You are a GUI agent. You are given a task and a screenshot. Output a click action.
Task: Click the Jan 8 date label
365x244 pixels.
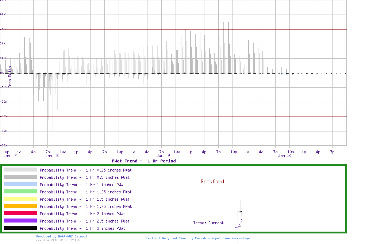52,156
